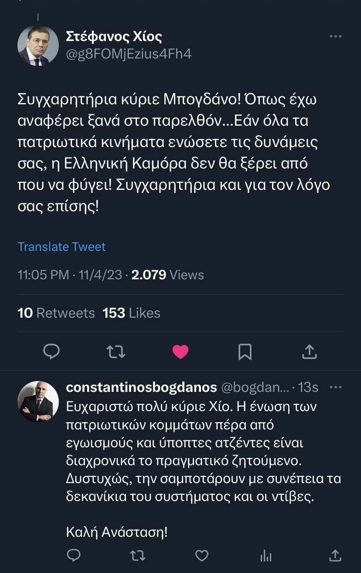This screenshot has height=573, width=361.
Task: View the 10 Retweets list
Action: tap(56, 312)
